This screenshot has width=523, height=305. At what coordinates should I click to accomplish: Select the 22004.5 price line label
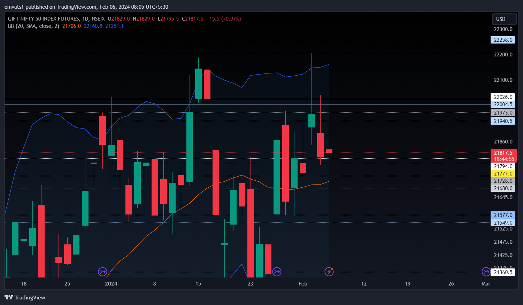(503, 104)
